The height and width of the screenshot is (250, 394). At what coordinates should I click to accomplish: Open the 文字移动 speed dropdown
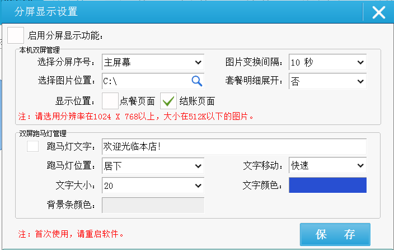[x=327, y=166]
